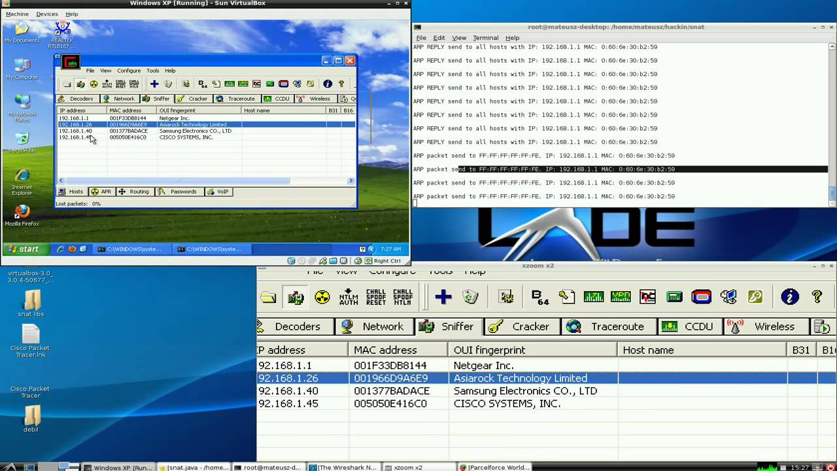Viewport: 837px width, 471px height.
Task: Open My Network Places on XP desktop
Action: pyautogui.click(x=22, y=109)
